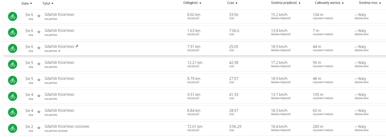Mark the 8.84 km ride favorite star
This screenshot has width=386, height=137.
coord(39,112)
